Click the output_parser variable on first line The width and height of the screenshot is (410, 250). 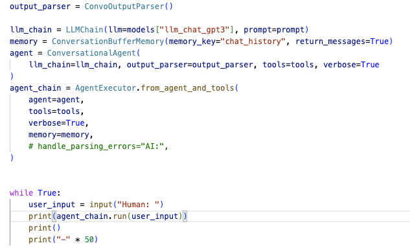pyautogui.click(x=40, y=6)
